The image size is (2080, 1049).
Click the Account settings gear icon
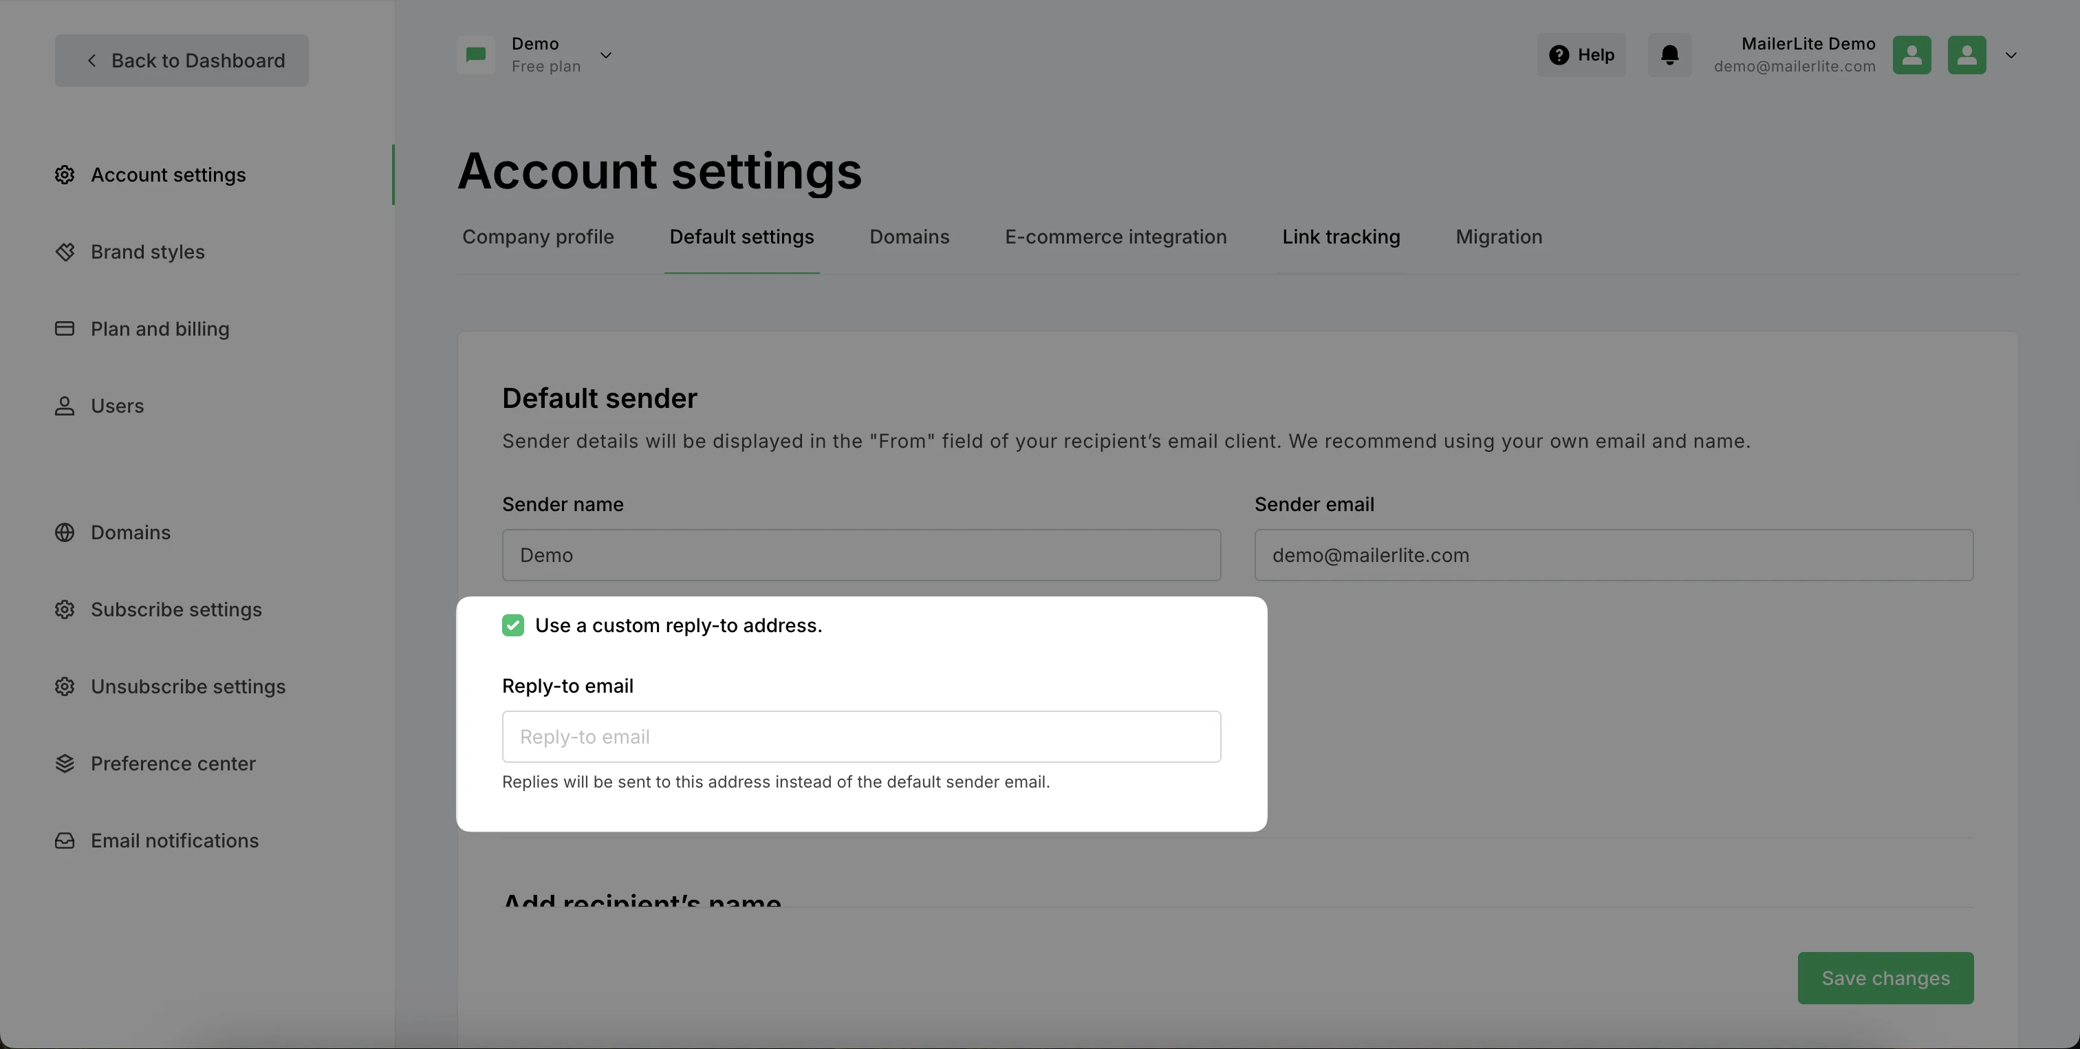point(65,175)
